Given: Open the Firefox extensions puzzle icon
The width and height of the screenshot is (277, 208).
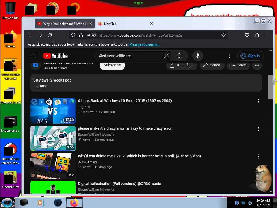Looking at the screenshot, I should (x=257, y=35).
